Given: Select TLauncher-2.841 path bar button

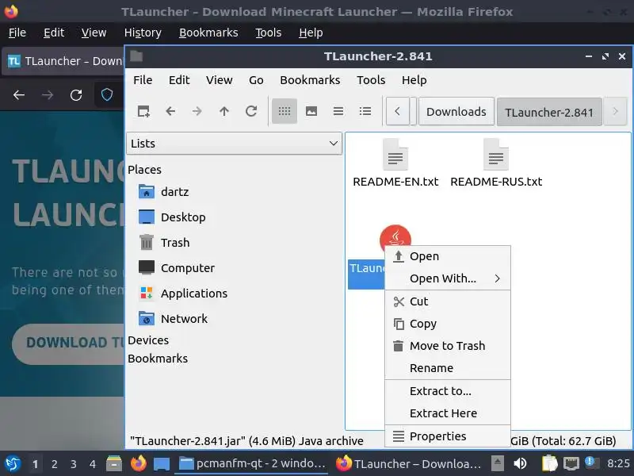Looking at the screenshot, I should (549, 112).
